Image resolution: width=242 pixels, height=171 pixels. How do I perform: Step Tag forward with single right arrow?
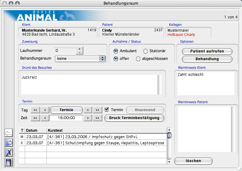[x=88, y=110]
